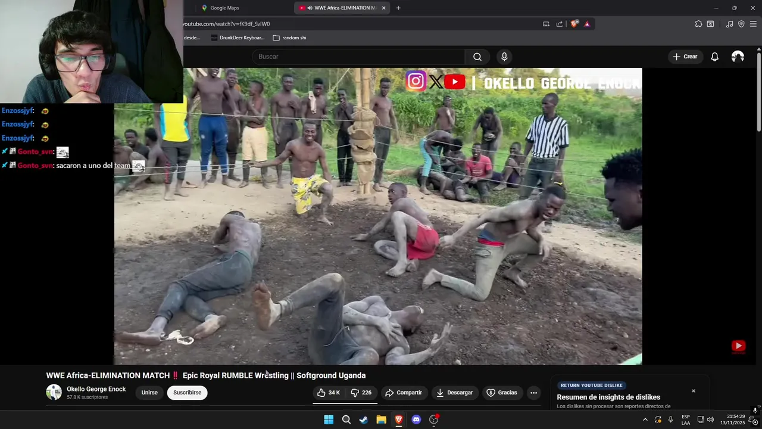Open OBS Studio from the taskbar
Viewport: 762px width, 429px height.
[434, 419]
